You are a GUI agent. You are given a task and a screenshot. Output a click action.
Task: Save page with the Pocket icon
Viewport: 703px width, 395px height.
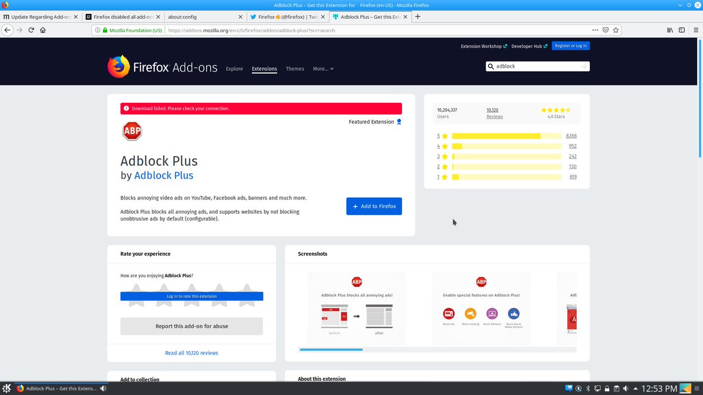click(x=606, y=30)
